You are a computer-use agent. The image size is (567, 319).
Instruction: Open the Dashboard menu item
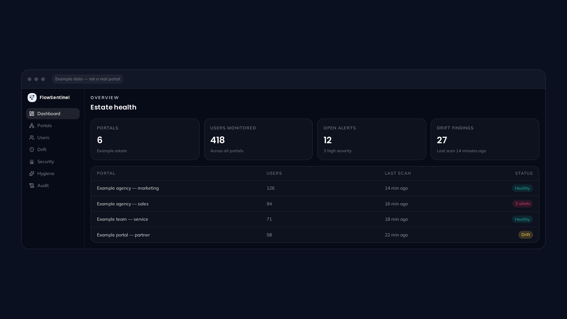coord(53,114)
